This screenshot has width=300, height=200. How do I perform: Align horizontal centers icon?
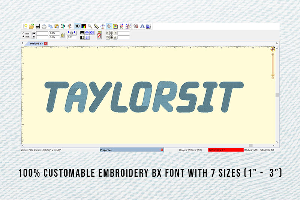111,33
